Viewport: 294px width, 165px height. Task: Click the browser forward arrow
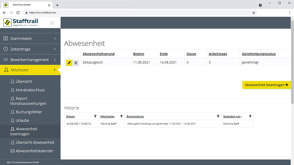point(11,13)
